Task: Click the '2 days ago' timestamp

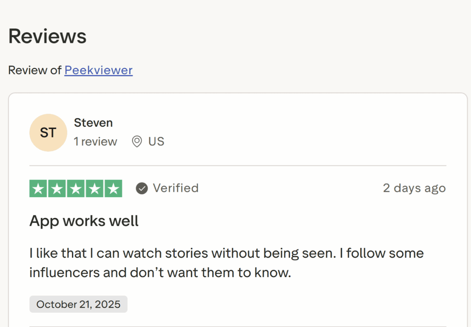Action: tap(414, 188)
